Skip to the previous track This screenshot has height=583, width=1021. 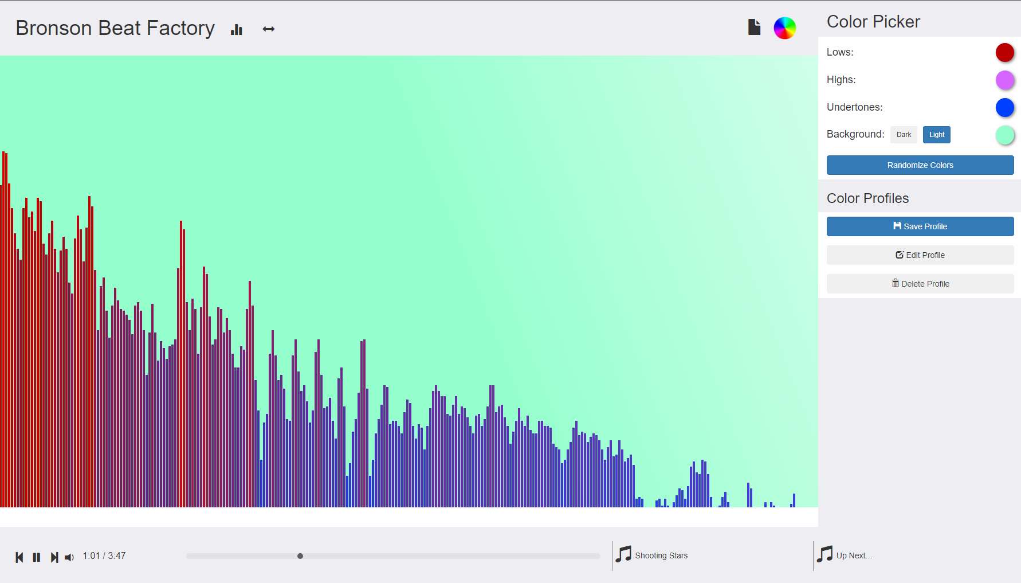tap(19, 557)
